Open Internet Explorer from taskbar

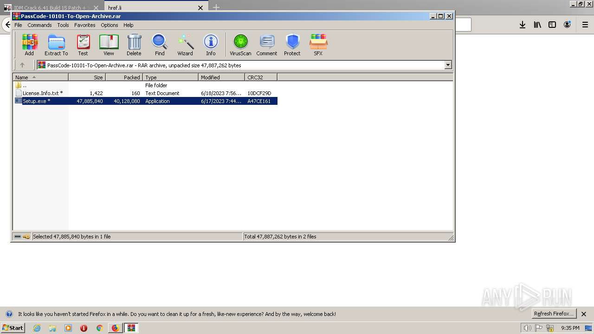coord(37,328)
